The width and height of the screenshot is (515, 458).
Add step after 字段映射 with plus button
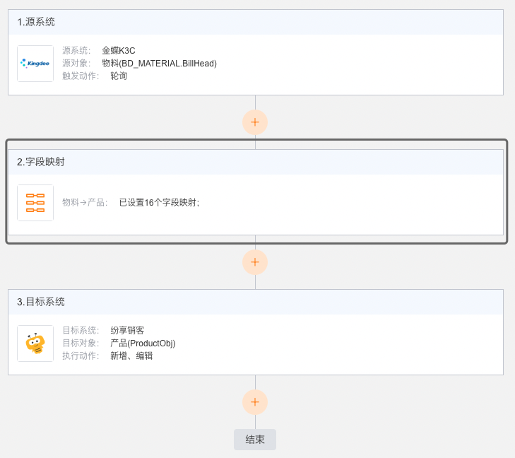(255, 262)
